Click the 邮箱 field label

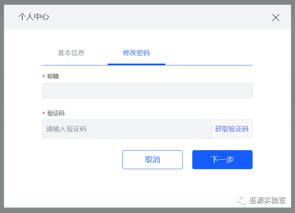click(53, 76)
